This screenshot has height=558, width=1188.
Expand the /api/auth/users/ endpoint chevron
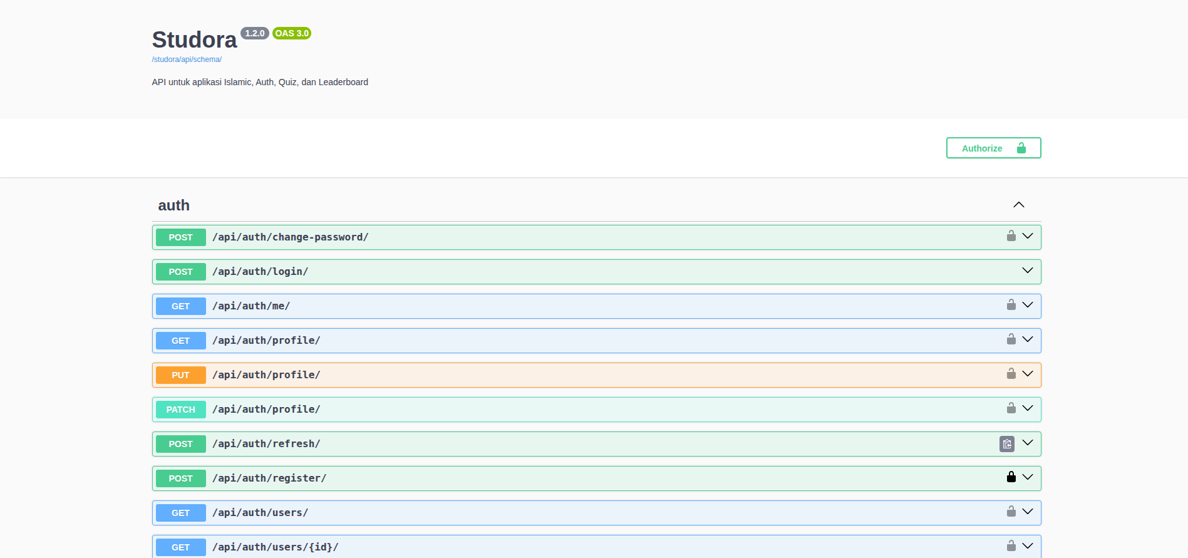pyautogui.click(x=1028, y=512)
